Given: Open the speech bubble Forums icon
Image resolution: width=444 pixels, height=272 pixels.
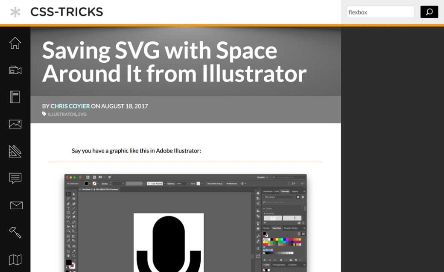Looking at the screenshot, I should click(15, 178).
